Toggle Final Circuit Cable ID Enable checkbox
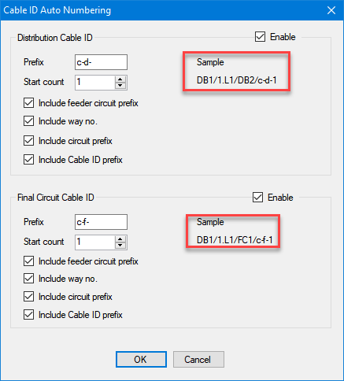 coord(257,198)
